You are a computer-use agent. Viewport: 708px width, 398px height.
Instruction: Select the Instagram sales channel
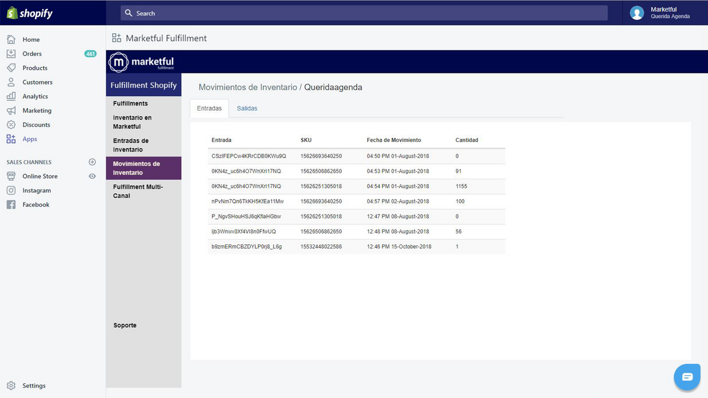tap(37, 190)
